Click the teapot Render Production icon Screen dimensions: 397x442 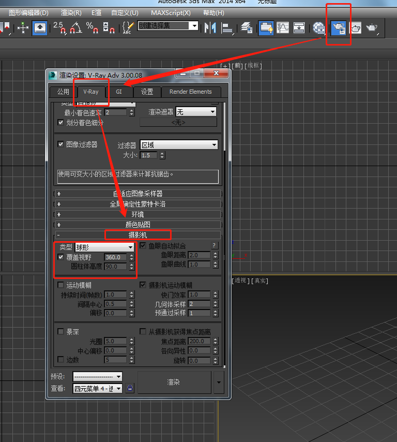pos(372,26)
